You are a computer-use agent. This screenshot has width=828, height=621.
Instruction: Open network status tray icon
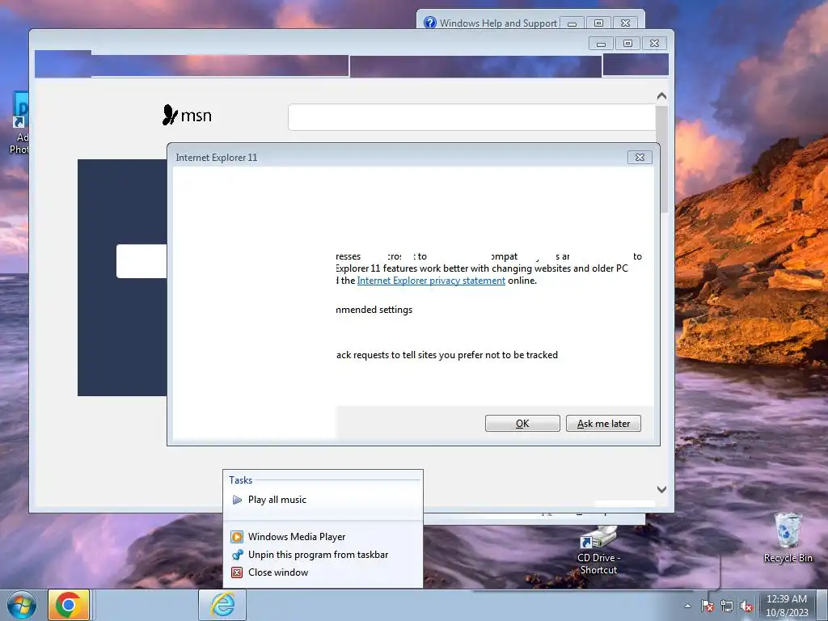pyautogui.click(x=727, y=606)
